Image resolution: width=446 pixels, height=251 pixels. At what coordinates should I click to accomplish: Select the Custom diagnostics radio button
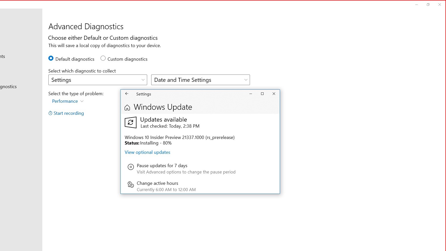pyautogui.click(x=103, y=58)
